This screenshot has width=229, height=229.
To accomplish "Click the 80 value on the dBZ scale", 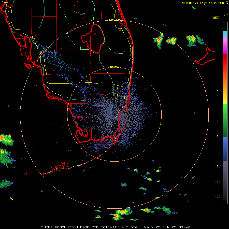I will click(219, 31).
